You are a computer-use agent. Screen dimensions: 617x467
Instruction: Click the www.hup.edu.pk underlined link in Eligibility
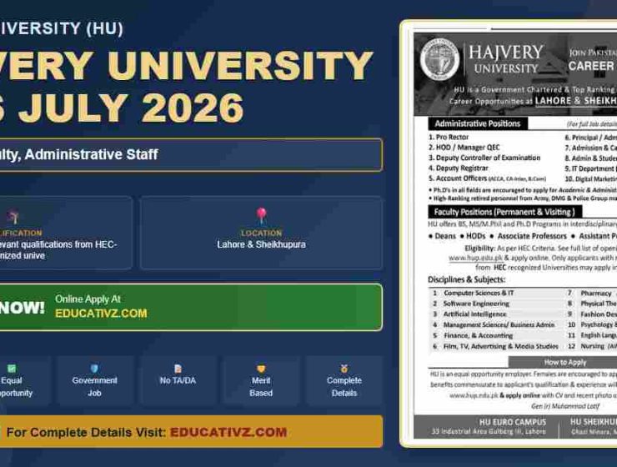click(x=476, y=258)
